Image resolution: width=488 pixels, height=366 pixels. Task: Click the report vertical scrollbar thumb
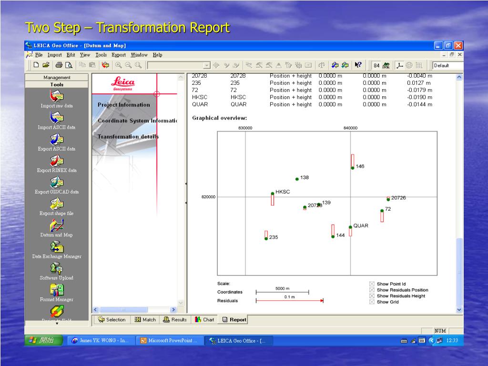(x=459, y=272)
